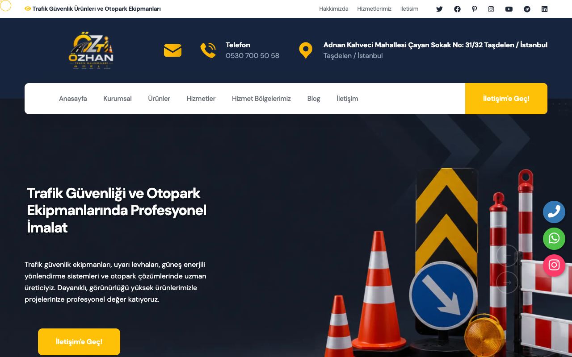
Task: Click the hero heading Trafik Güvenliği
Action: [117, 210]
